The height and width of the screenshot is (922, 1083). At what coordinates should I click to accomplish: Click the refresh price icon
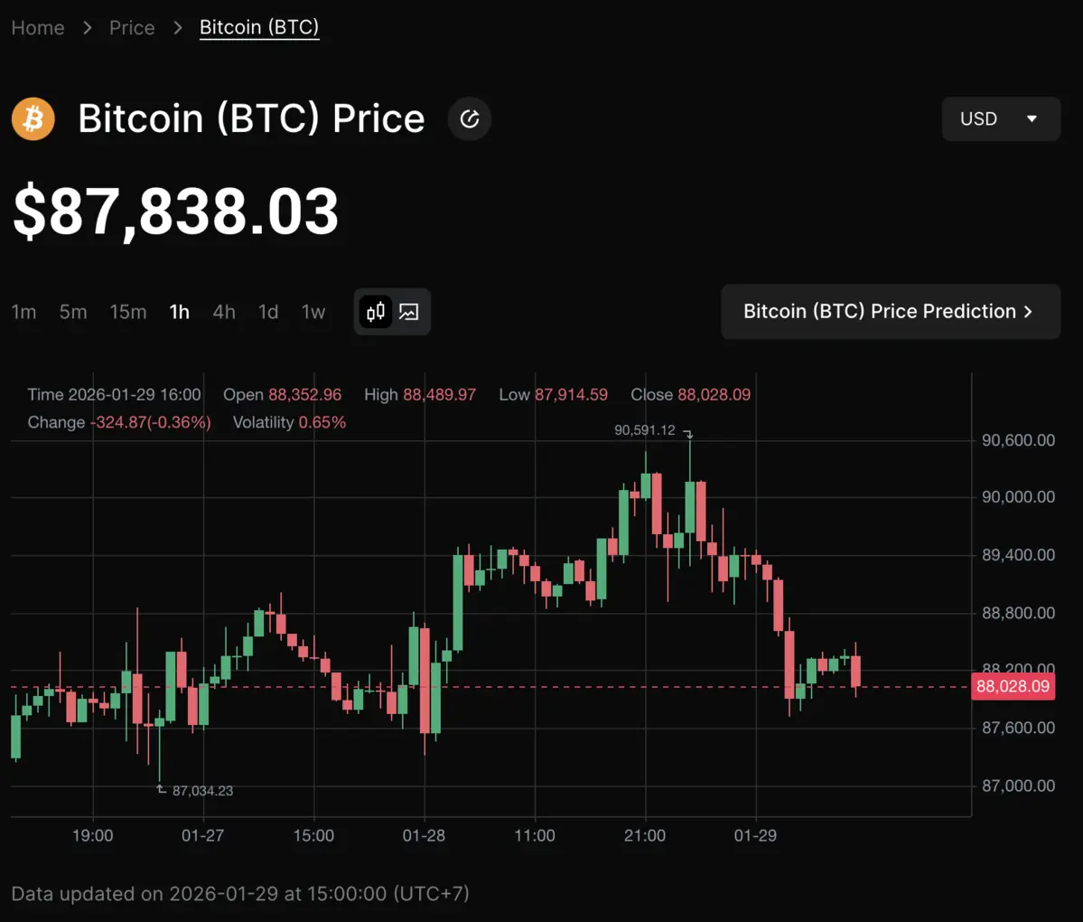tap(469, 118)
